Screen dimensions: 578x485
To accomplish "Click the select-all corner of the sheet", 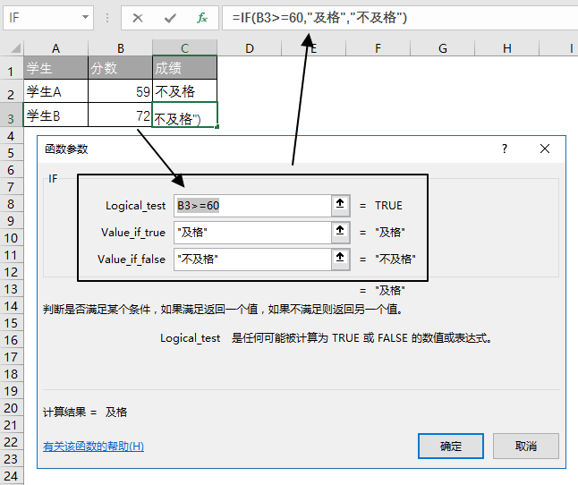I will click(11, 48).
